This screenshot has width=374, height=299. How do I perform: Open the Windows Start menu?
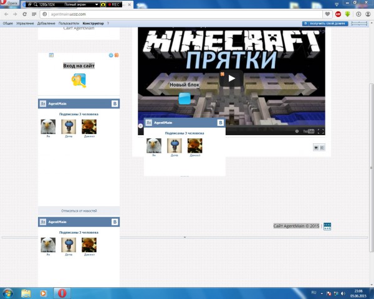[7, 293]
